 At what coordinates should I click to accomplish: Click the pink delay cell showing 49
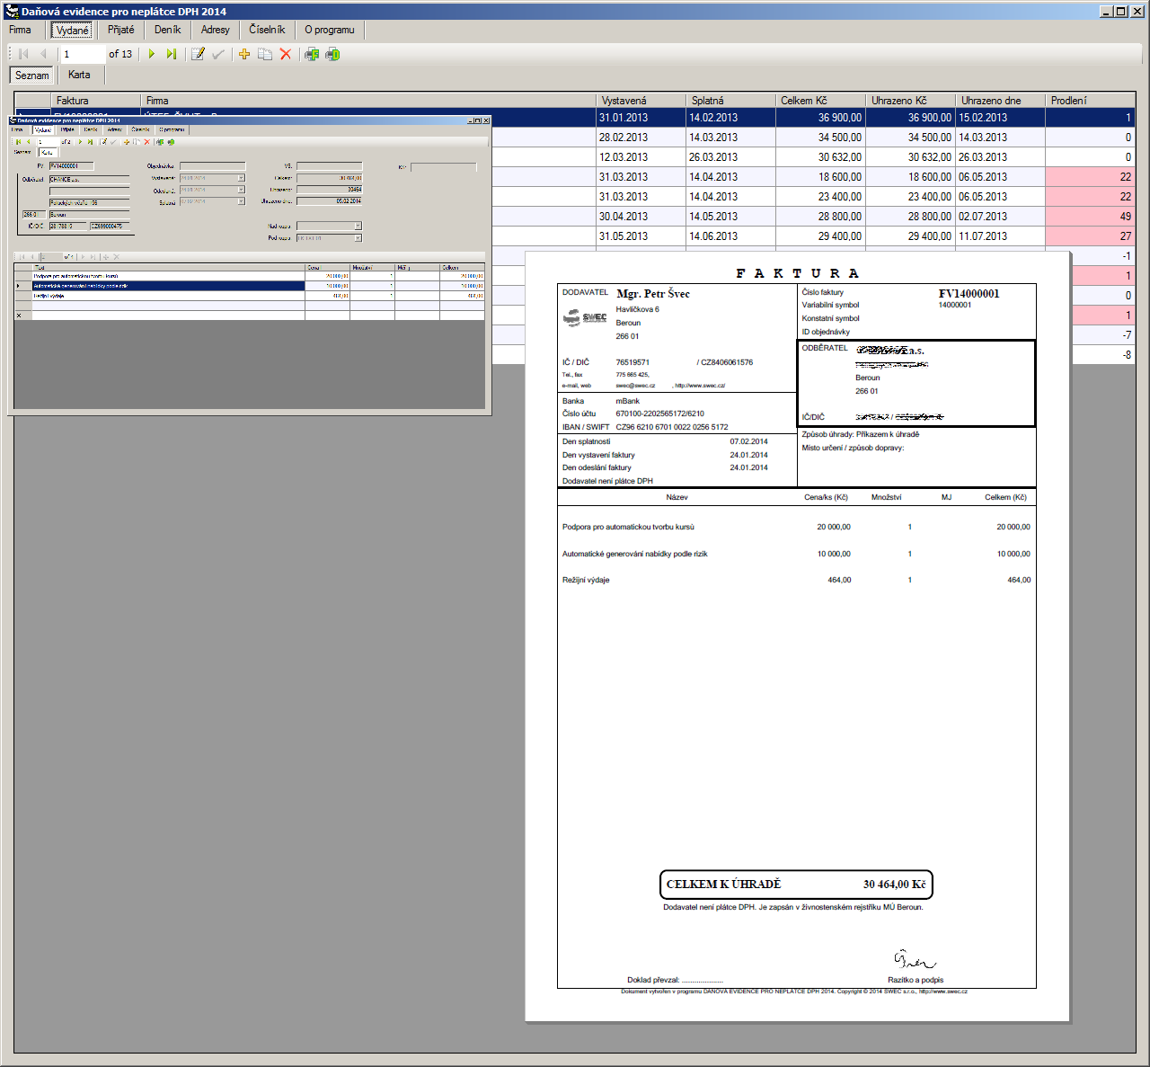click(1091, 217)
